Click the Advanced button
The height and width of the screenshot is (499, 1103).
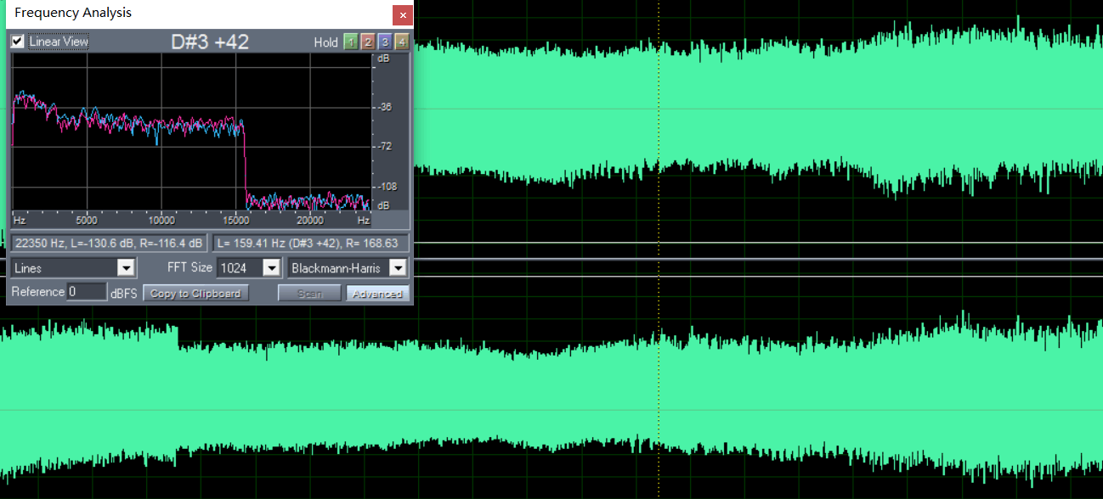coord(377,294)
